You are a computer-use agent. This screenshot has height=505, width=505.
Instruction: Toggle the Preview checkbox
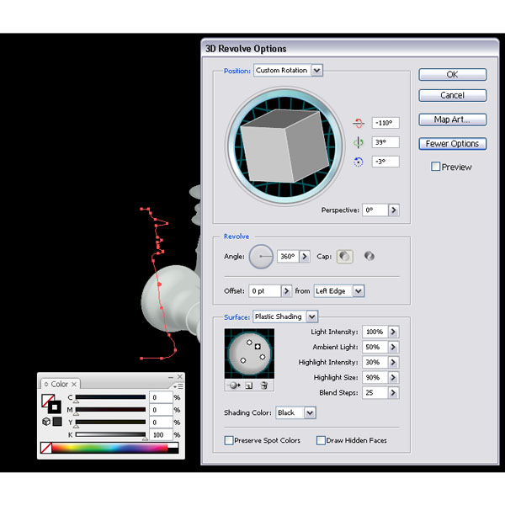tap(435, 167)
